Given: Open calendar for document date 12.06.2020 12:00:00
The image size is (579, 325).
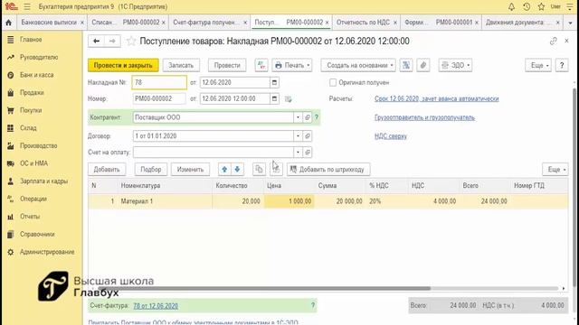Looking at the screenshot, I should click(x=274, y=98).
